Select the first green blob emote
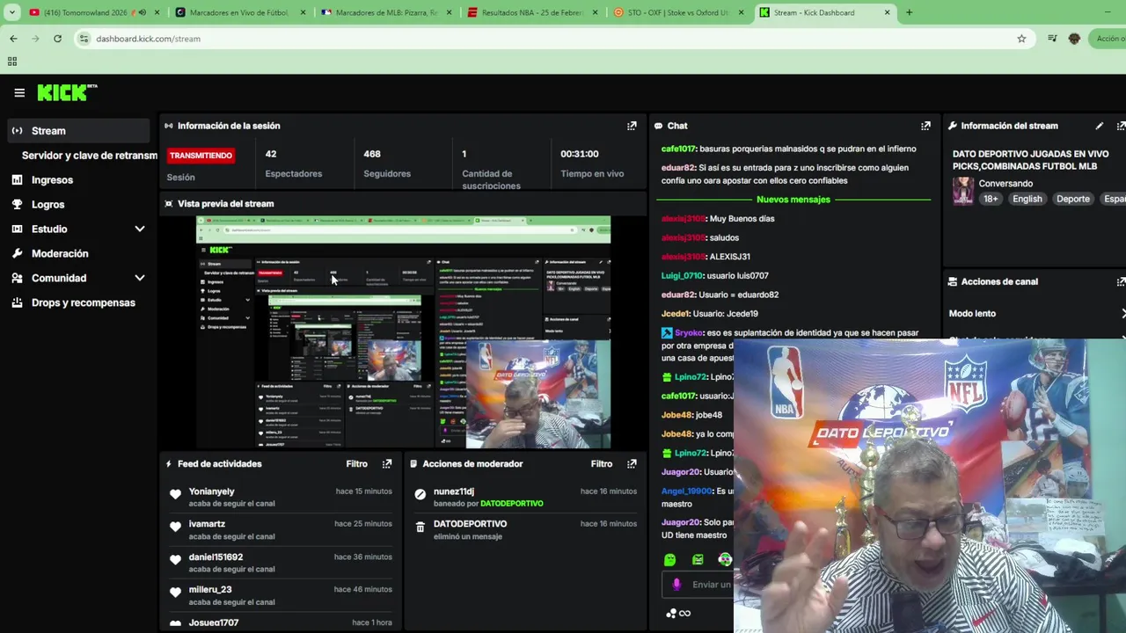The image size is (1126, 633). (669, 559)
